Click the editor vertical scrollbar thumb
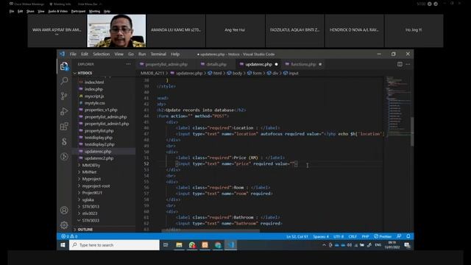Viewport: 471px width, 265px height. (x=412, y=132)
